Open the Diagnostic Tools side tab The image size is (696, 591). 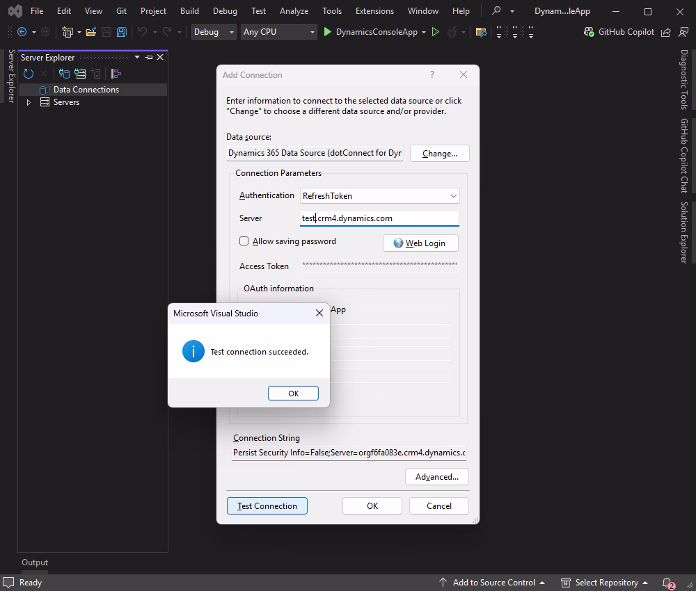tap(684, 79)
